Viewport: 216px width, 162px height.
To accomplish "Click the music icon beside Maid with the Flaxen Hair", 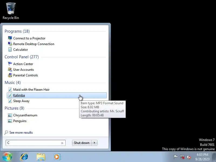I will [10, 89].
